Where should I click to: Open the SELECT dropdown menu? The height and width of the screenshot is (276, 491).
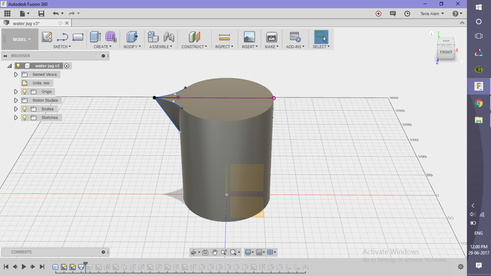pos(321,47)
